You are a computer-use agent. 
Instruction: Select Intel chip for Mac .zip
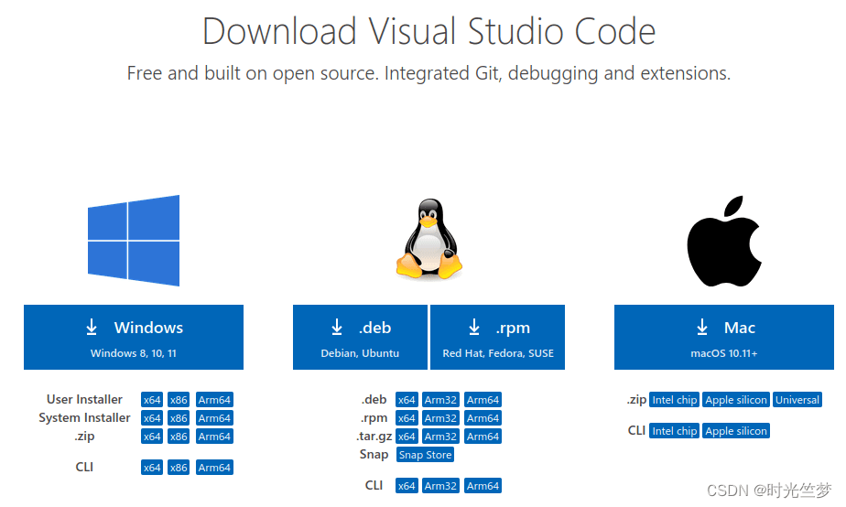click(x=675, y=400)
